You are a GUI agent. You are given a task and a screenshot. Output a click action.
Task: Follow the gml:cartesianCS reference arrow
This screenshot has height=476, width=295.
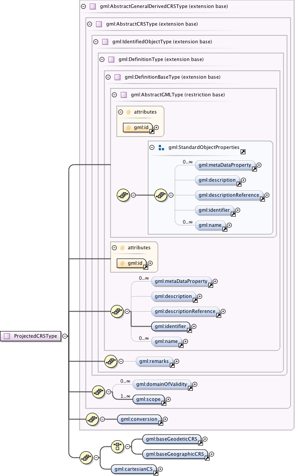[156, 473]
